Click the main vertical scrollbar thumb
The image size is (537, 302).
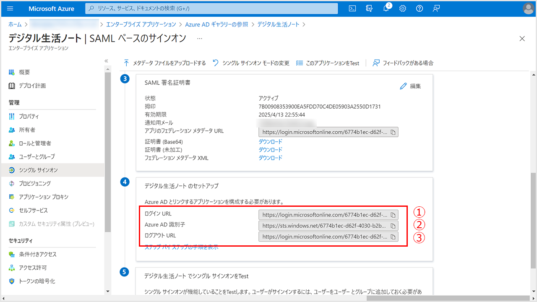pos(533,221)
